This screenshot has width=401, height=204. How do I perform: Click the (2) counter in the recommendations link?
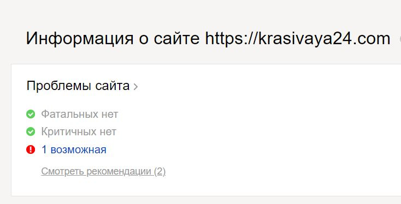(x=160, y=171)
